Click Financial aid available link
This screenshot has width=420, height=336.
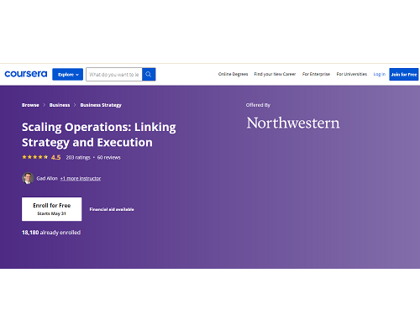[x=112, y=209]
